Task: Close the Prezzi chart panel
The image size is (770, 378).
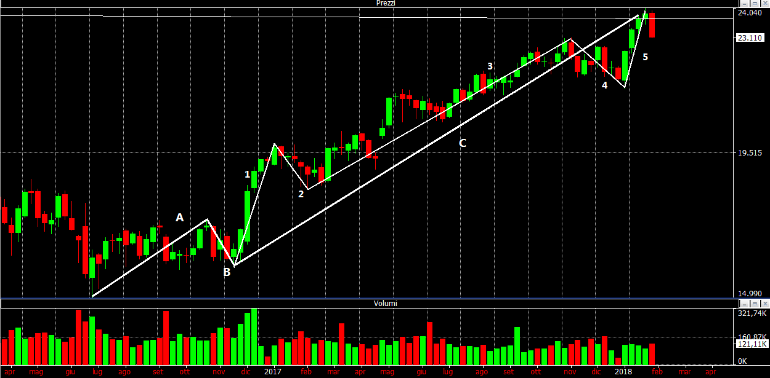Action: click(765, 3)
